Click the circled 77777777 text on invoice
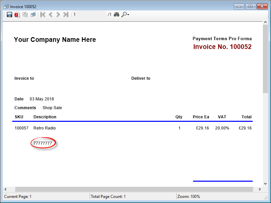Image resolution: width=271 pixels, height=203 pixels. (x=43, y=143)
